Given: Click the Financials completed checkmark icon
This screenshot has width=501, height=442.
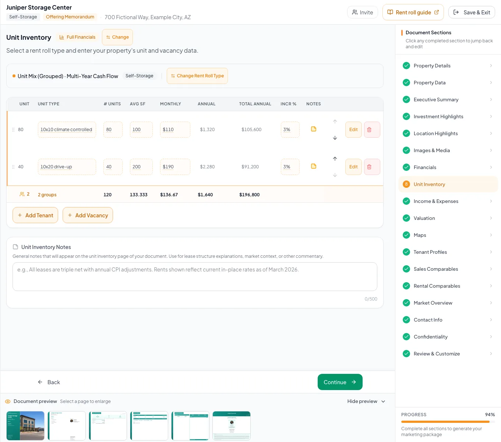Looking at the screenshot, I should click(x=406, y=167).
